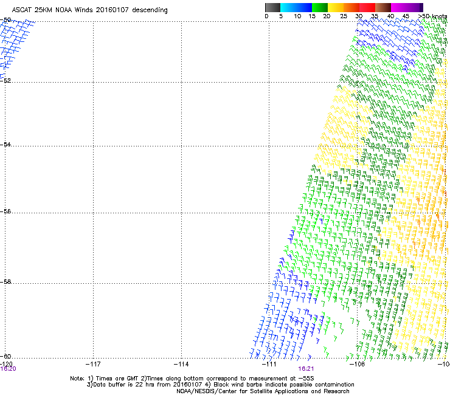Click the '-56' latitude axis label
This screenshot has height=395, width=450.
[5, 211]
